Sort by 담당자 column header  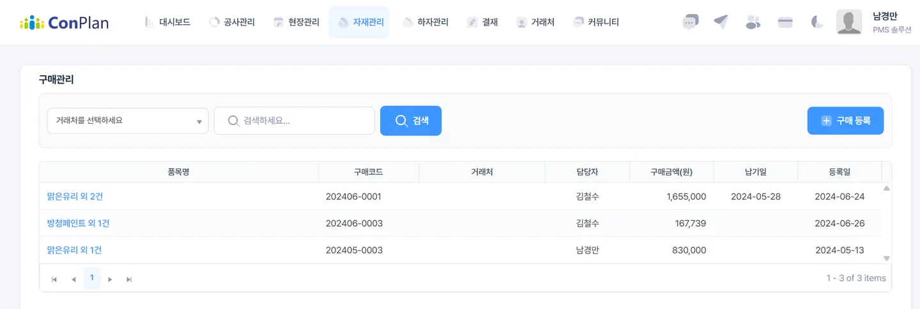(587, 172)
